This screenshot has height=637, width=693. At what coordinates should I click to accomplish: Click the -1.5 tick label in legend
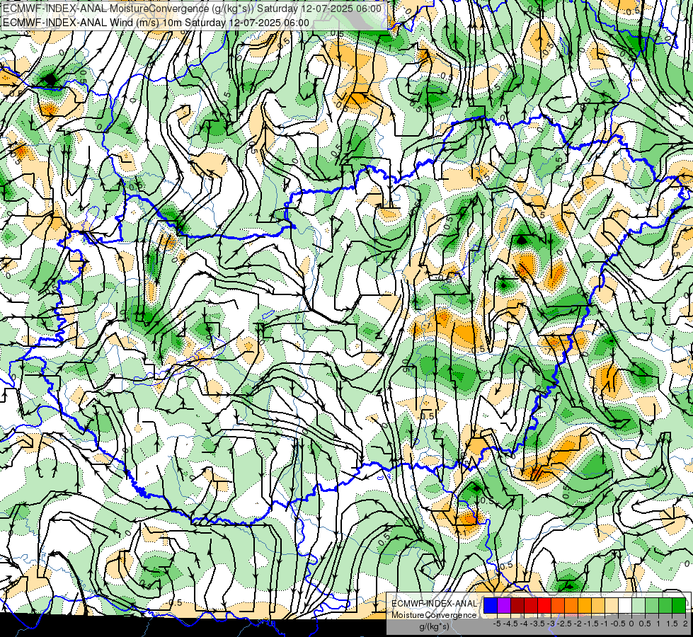pyautogui.click(x=591, y=624)
